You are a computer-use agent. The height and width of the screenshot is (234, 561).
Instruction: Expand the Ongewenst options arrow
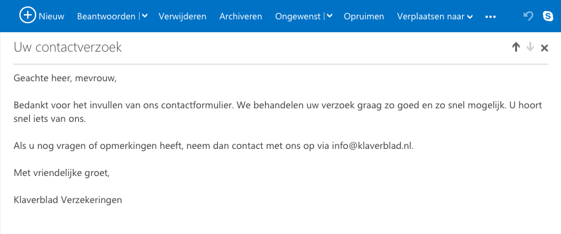click(x=330, y=16)
